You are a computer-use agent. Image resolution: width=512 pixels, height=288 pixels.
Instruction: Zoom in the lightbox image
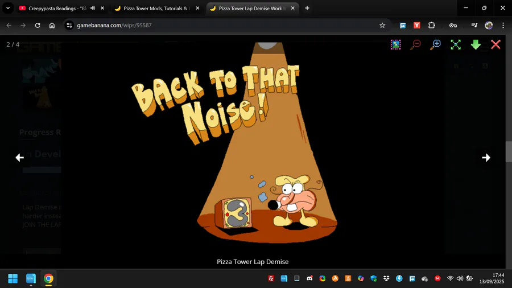pyautogui.click(x=435, y=44)
